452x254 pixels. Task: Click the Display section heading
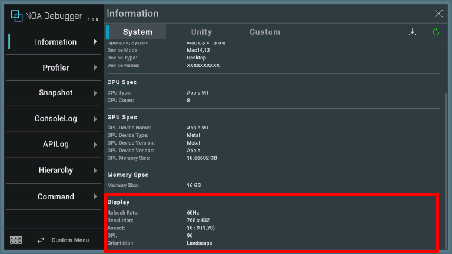(118, 202)
